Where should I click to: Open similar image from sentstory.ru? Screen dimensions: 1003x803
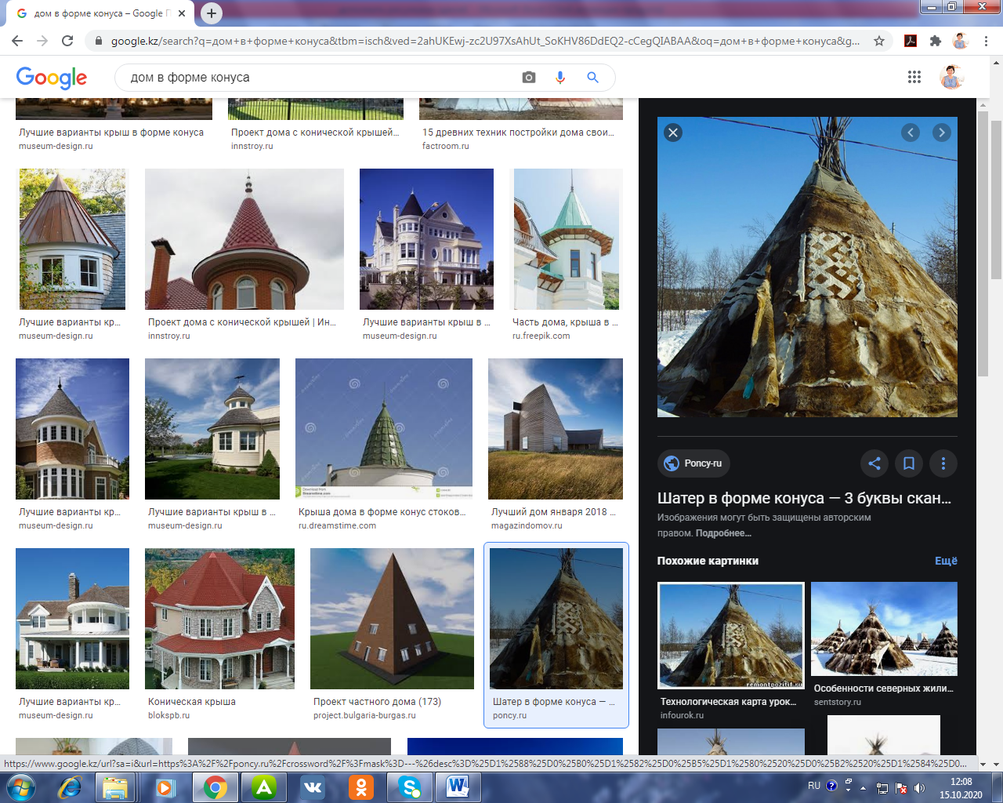click(x=884, y=629)
